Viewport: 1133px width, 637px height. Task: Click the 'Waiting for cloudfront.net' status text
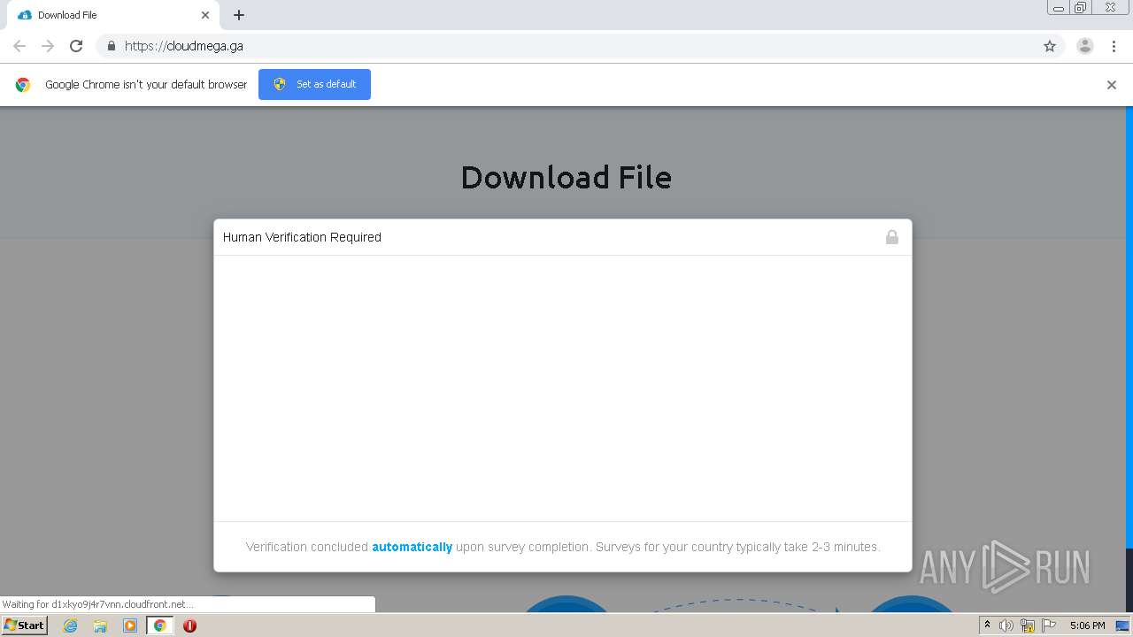point(97,604)
